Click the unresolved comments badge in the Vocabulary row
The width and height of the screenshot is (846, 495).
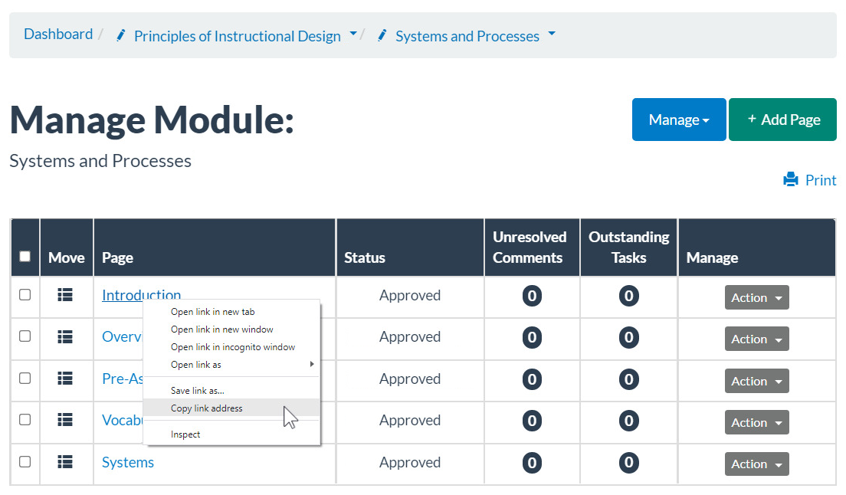(x=532, y=421)
